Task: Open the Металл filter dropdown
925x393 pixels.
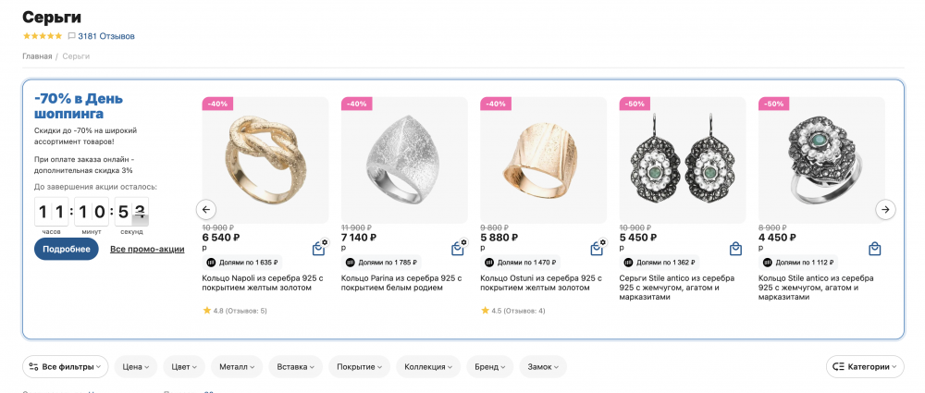Action: click(x=236, y=367)
